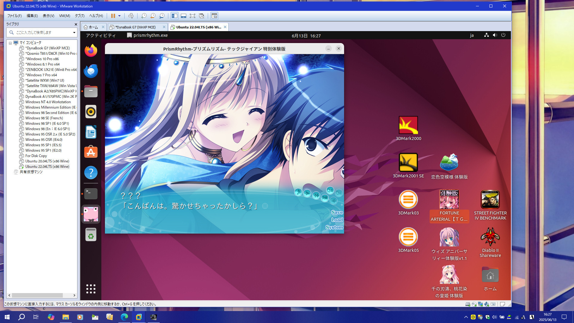Viewport: 574px width, 323px height.
Task: Click the Q.S quick save button in the game
Action: point(330,190)
